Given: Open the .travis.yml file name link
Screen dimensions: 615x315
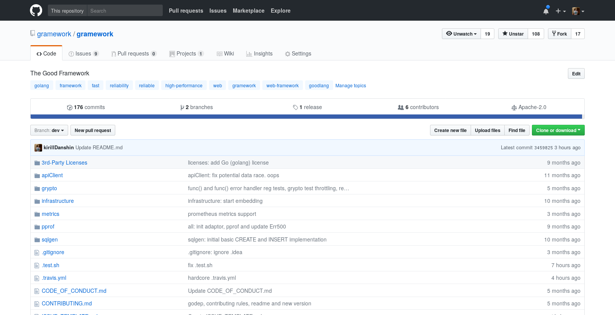Looking at the screenshot, I should click(x=54, y=278).
